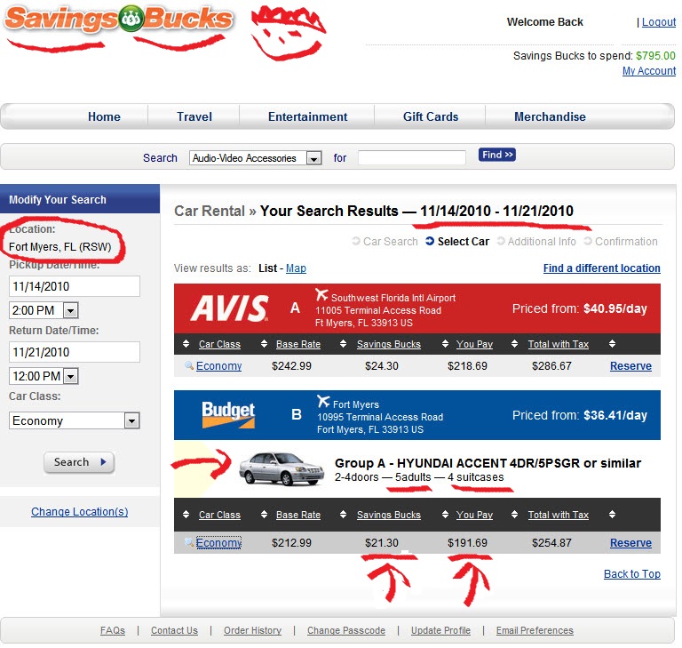Click sort arrows left of Avis Car Class

186,344
